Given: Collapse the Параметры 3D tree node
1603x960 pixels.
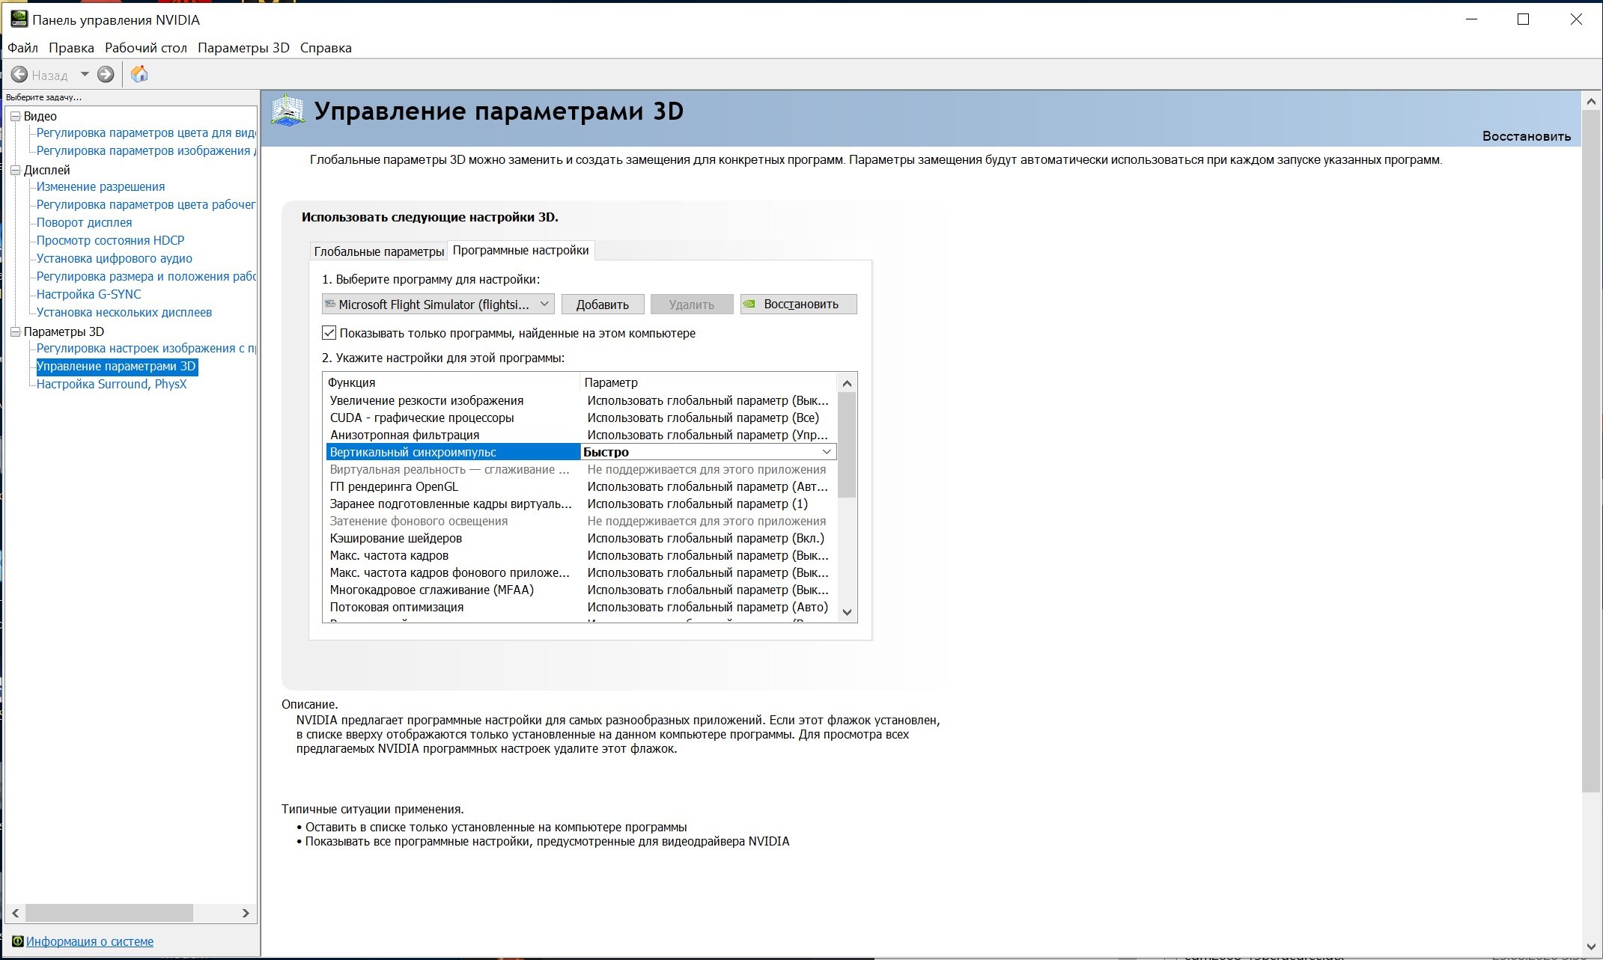Looking at the screenshot, I should click(14, 331).
